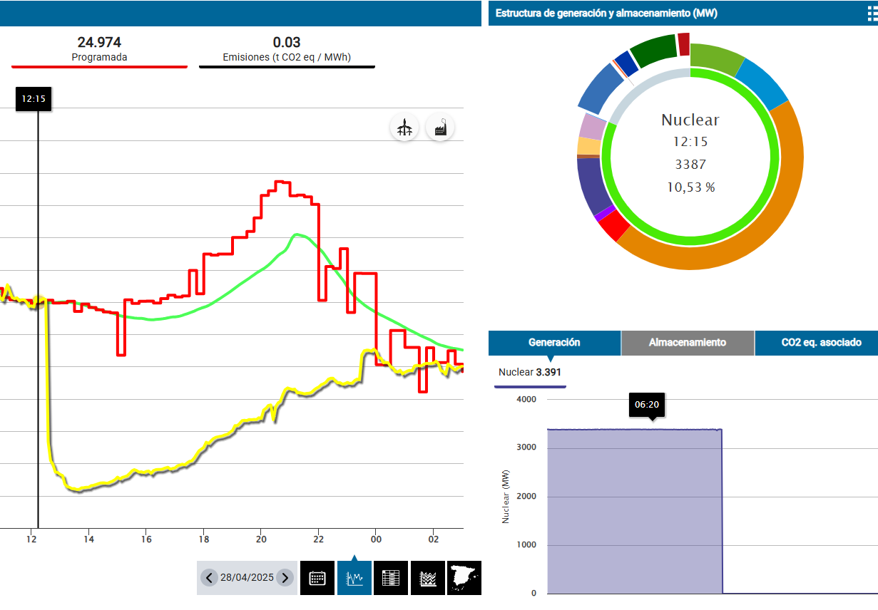Select the line chart view icon
878x610 pixels.
click(x=354, y=578)
